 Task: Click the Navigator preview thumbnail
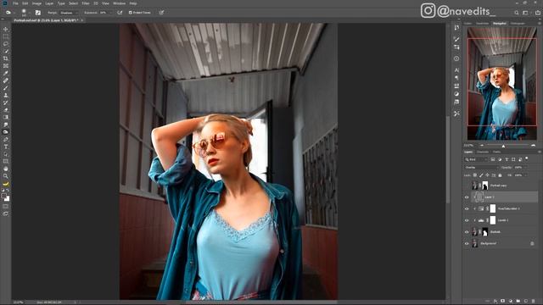[x=501, y=84]
